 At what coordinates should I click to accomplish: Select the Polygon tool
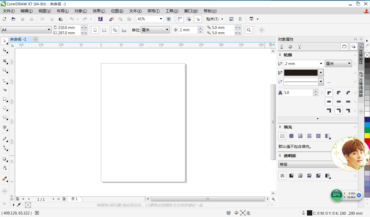tap(5, 117)
